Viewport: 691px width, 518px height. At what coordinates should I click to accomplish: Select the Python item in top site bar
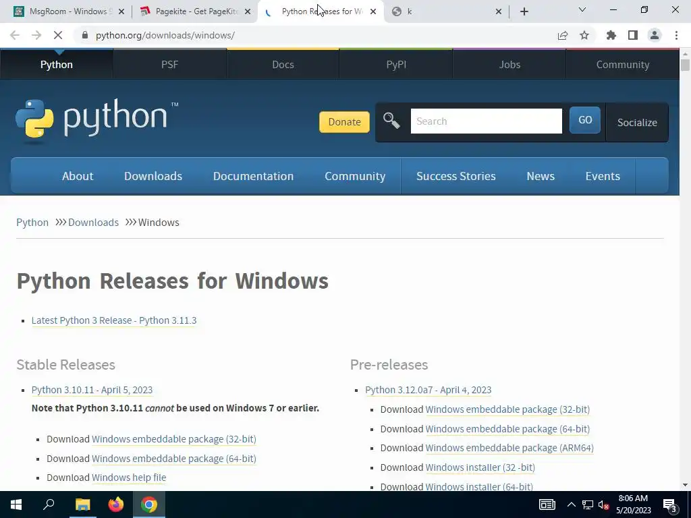pos(57,64)
